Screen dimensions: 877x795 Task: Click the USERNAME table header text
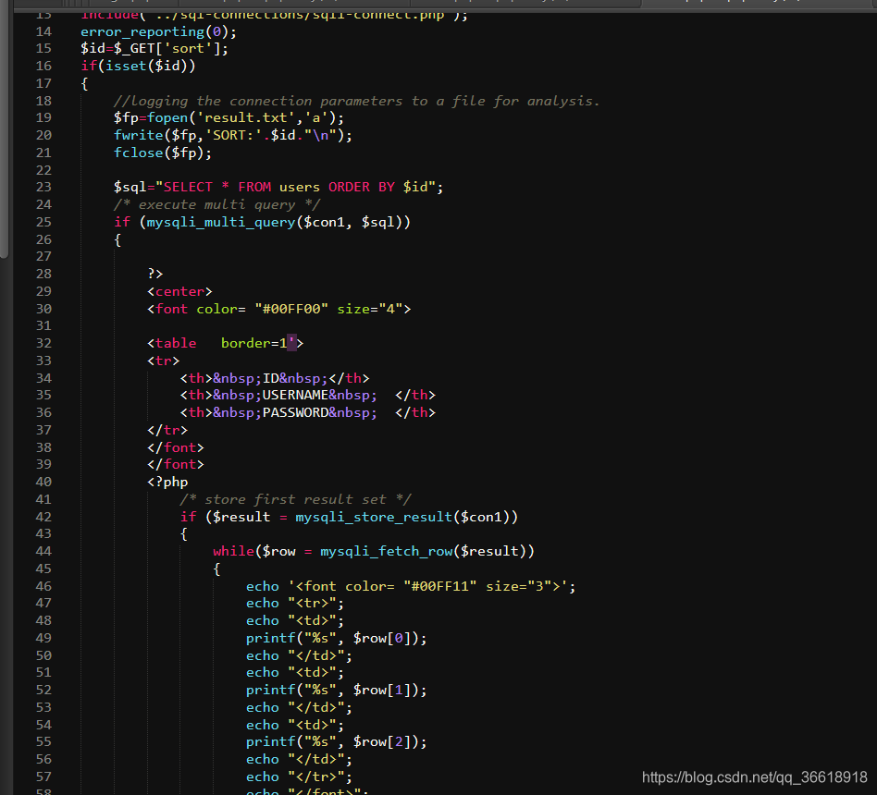(x=295, y=396)
